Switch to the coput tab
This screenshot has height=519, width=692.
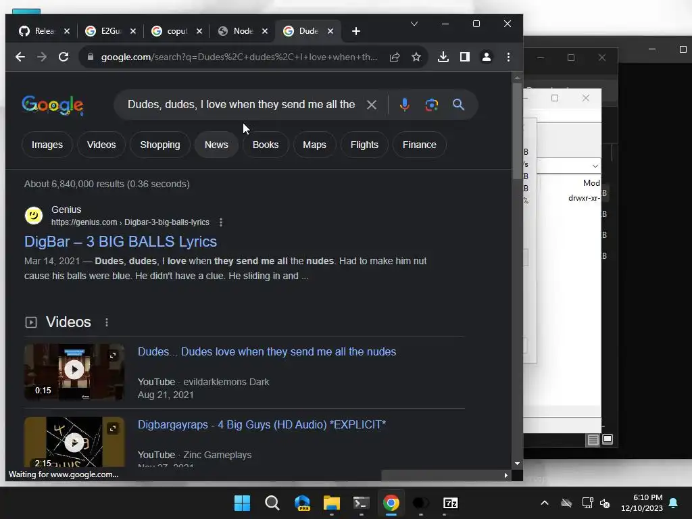pos(170,31)
